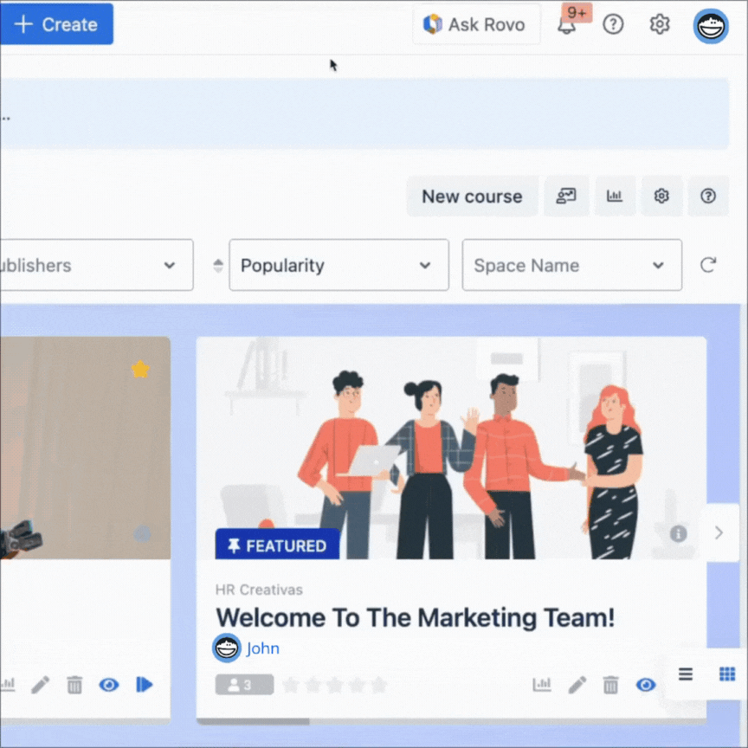
Task: Open course settings gear beside reports icon
Action: click(661, 197)
